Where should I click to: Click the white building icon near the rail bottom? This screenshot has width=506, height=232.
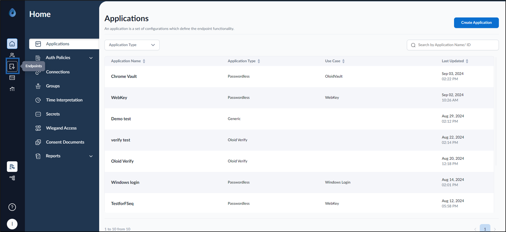[12, 167]
